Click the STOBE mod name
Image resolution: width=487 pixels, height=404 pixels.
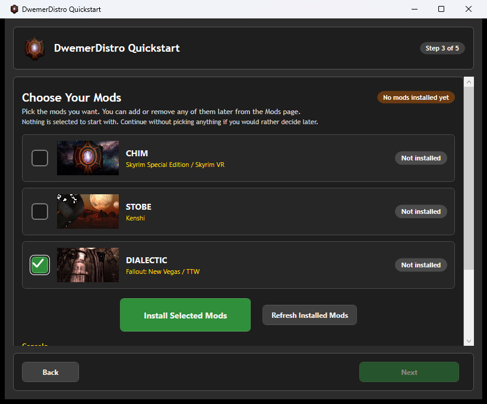click(x=138, y=207)
